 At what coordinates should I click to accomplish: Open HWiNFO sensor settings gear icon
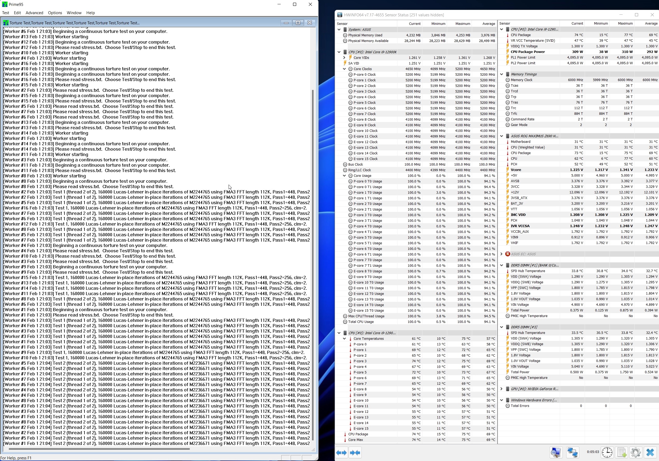click(635, 452)
